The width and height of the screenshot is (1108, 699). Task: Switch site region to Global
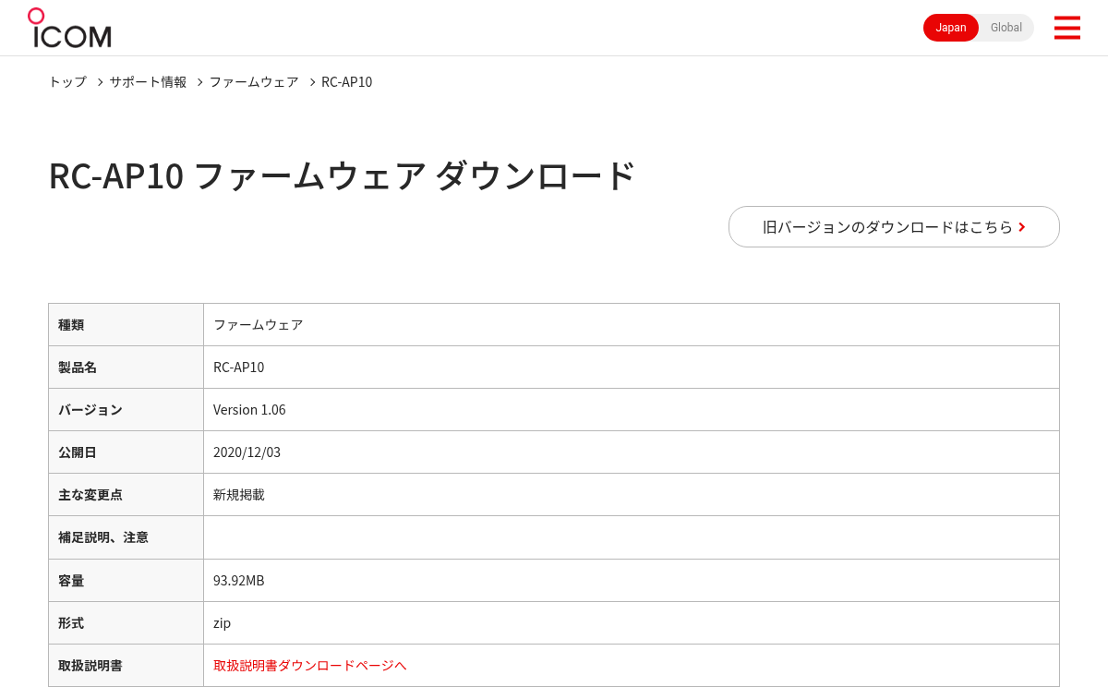point(1006,28)
